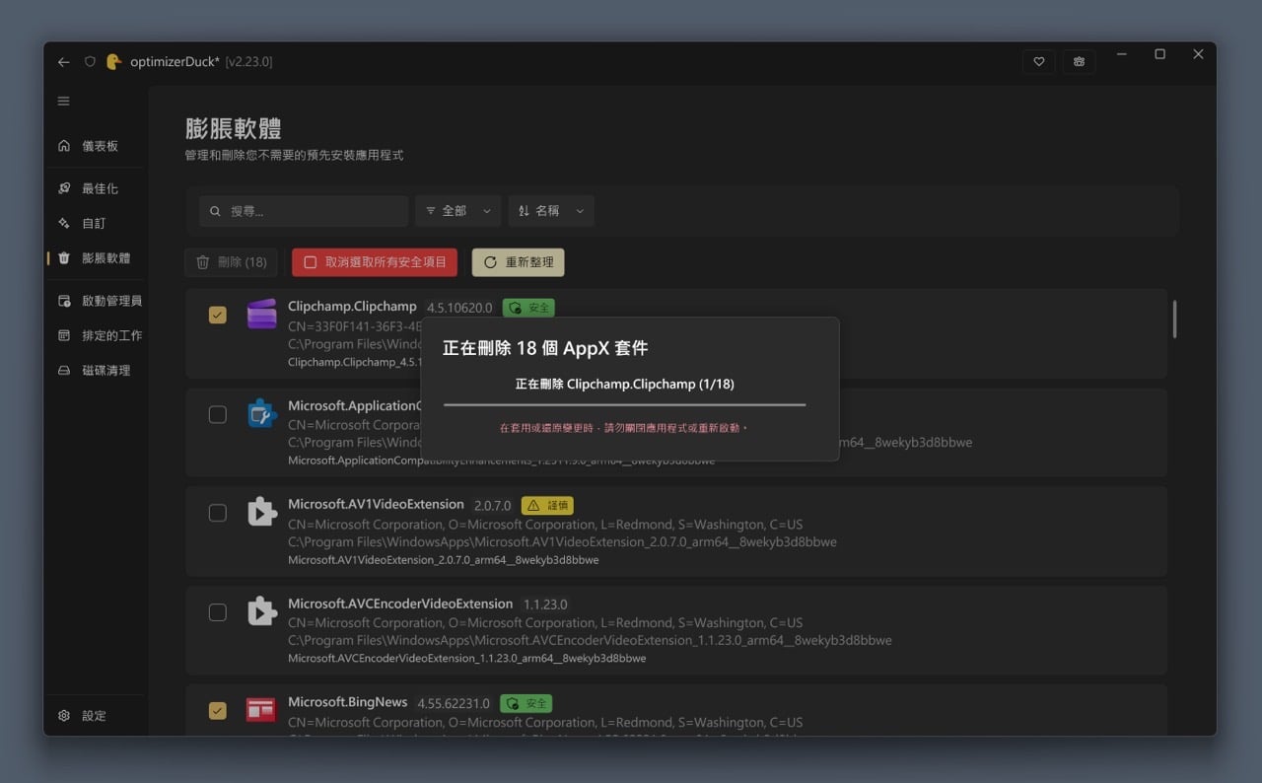The height and width of the screenshot is (783, 1262).
Task: Click the Microsoft.AVCEncoderVideoExtension name text
Action: 400,604
